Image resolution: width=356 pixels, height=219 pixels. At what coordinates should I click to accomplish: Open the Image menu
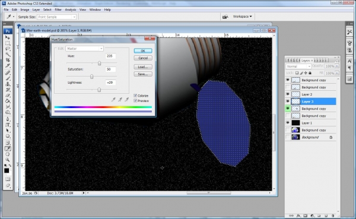[24, 9]
